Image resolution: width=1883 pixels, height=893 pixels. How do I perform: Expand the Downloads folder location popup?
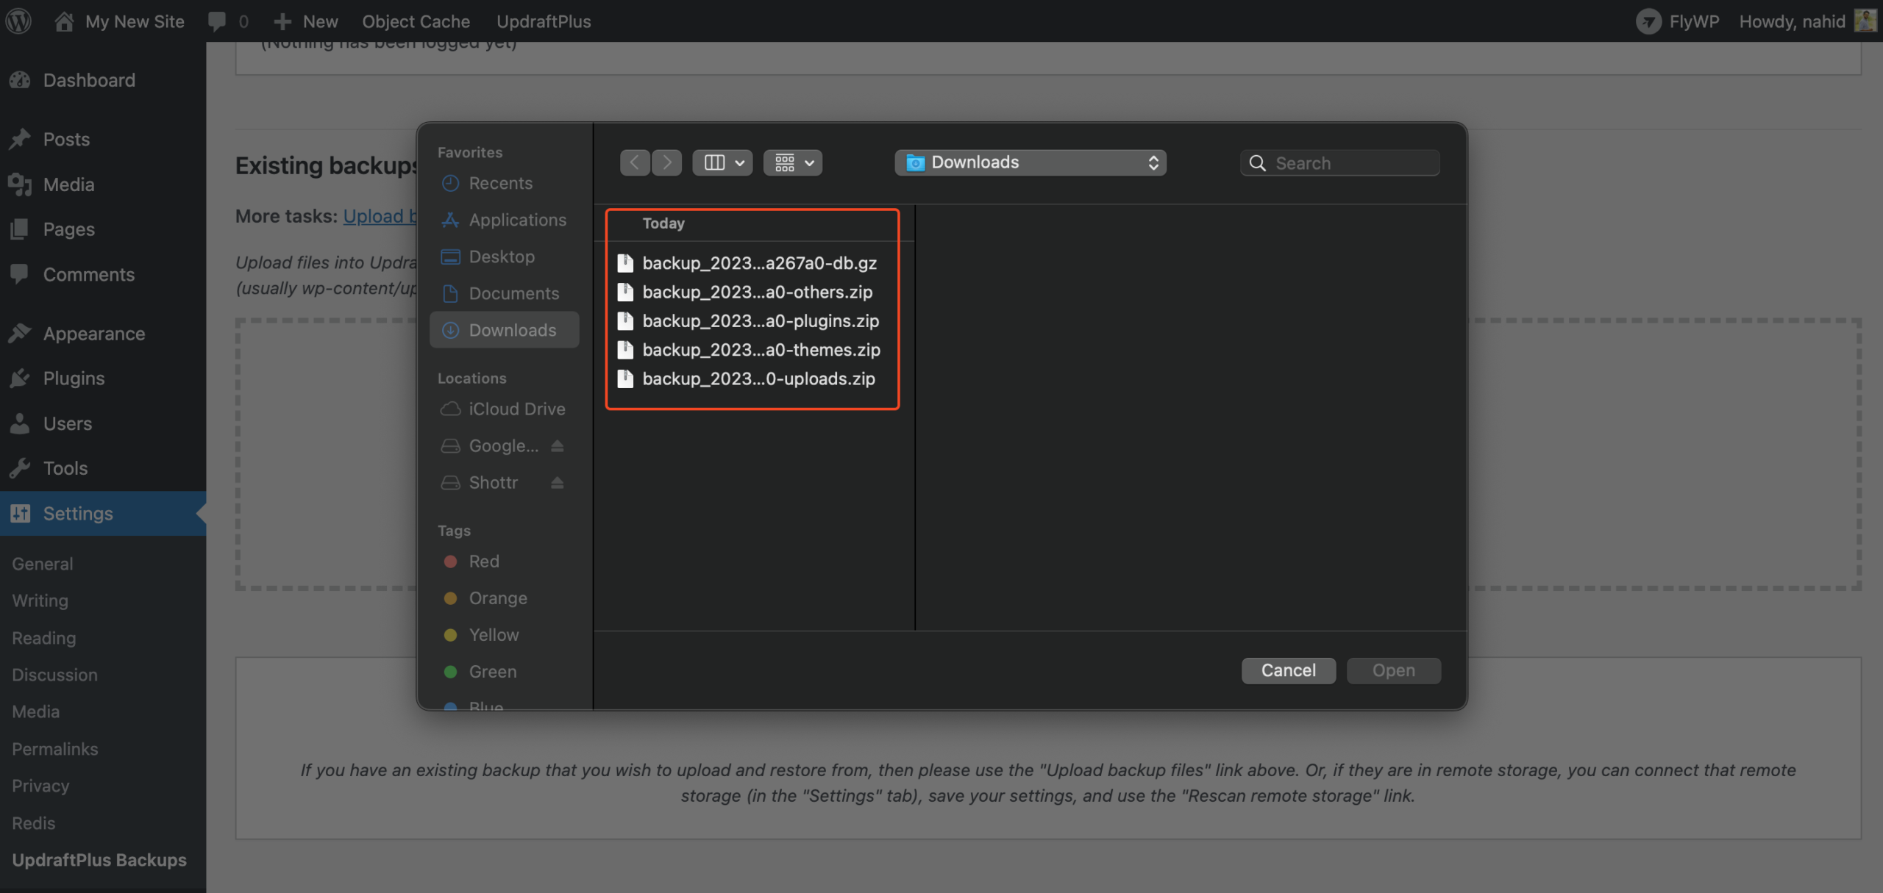click(1031, 162)
